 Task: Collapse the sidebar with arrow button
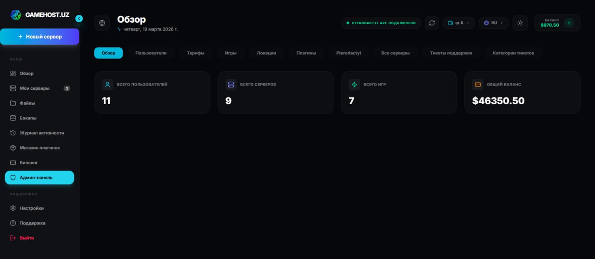(79, 19)
